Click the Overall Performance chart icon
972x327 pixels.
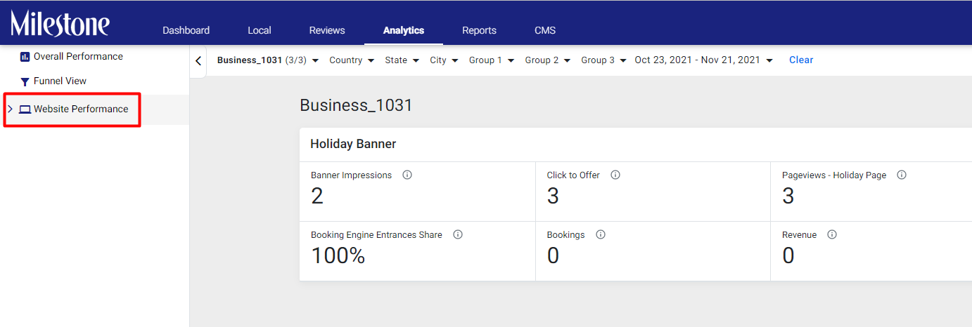[25, 57]
